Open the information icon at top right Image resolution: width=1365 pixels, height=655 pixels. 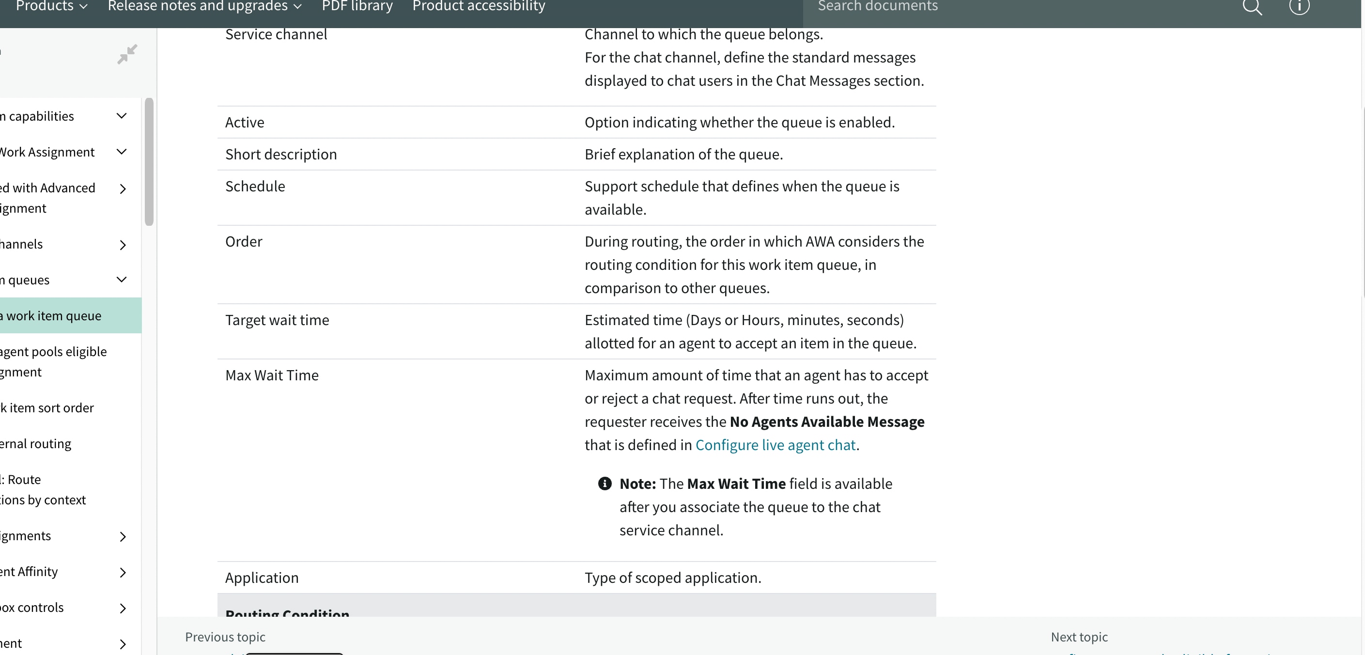(1300, 7)
